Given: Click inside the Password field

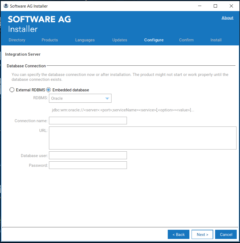Looking at the screenshot, I should [88, 165].
